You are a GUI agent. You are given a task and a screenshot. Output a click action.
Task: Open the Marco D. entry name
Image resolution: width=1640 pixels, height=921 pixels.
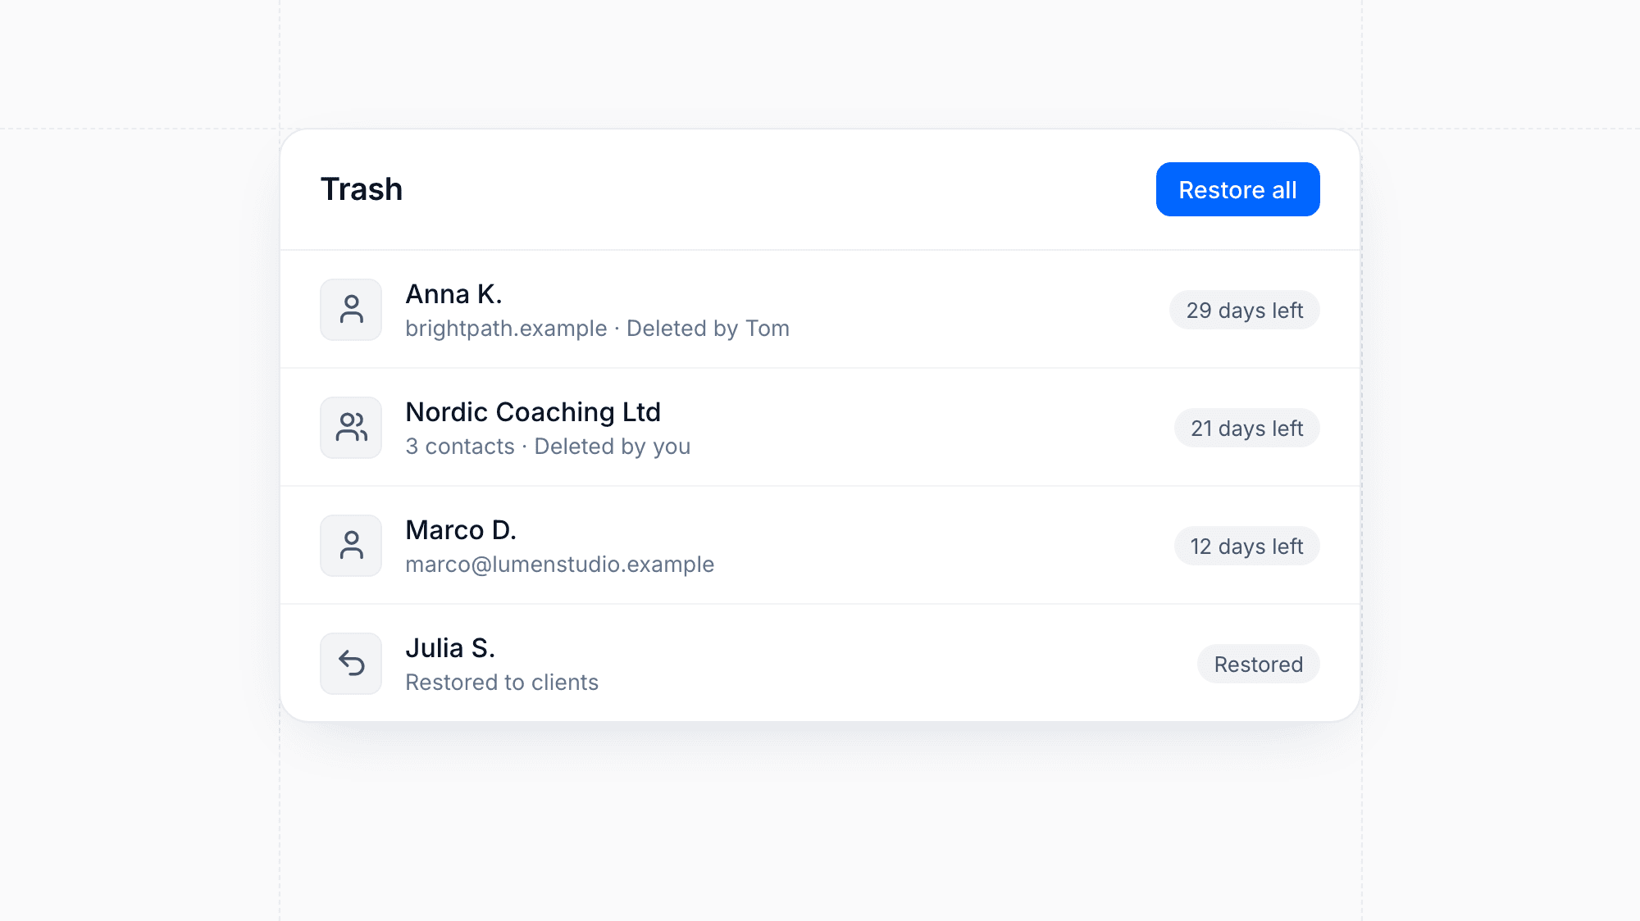click(x=461, y=530)
